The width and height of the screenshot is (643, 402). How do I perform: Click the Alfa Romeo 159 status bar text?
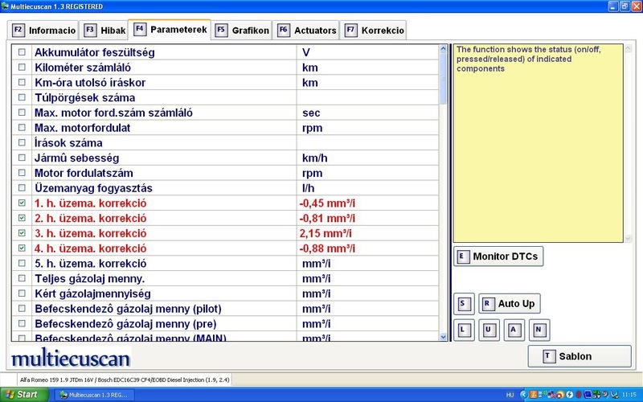coord(125,379)
